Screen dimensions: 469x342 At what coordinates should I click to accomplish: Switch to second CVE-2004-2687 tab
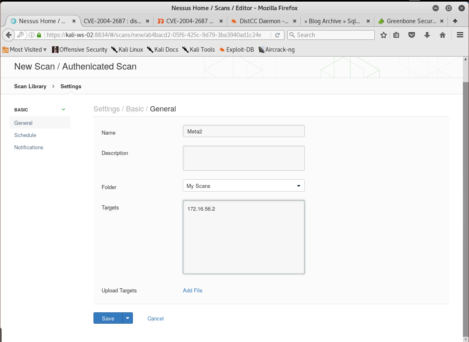click(x=190, y=21)
